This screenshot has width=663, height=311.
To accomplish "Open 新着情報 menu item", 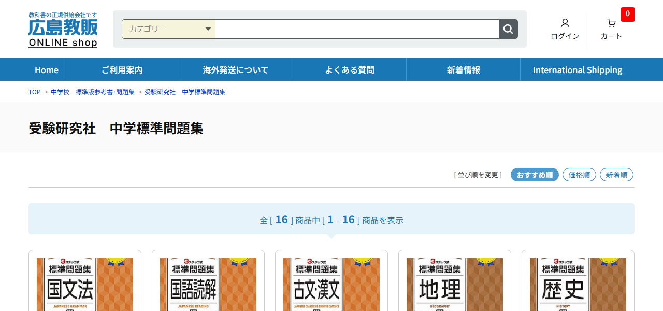I will click(x=464, y=70).
